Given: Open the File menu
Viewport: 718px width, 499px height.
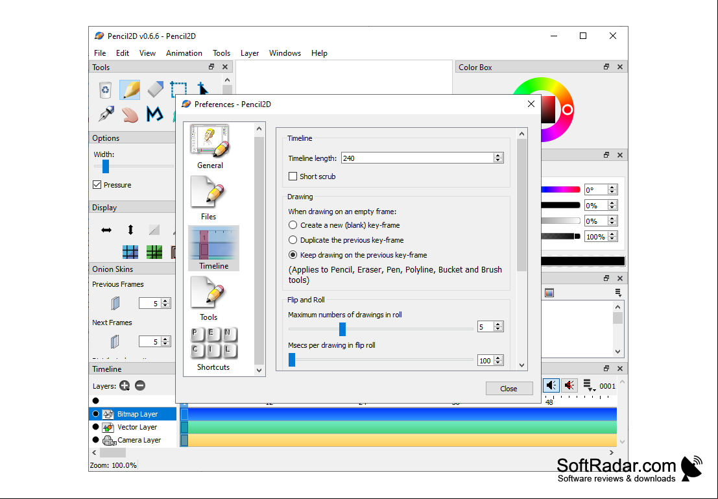Looking at the screenshot, I should (x=100, y=53).
